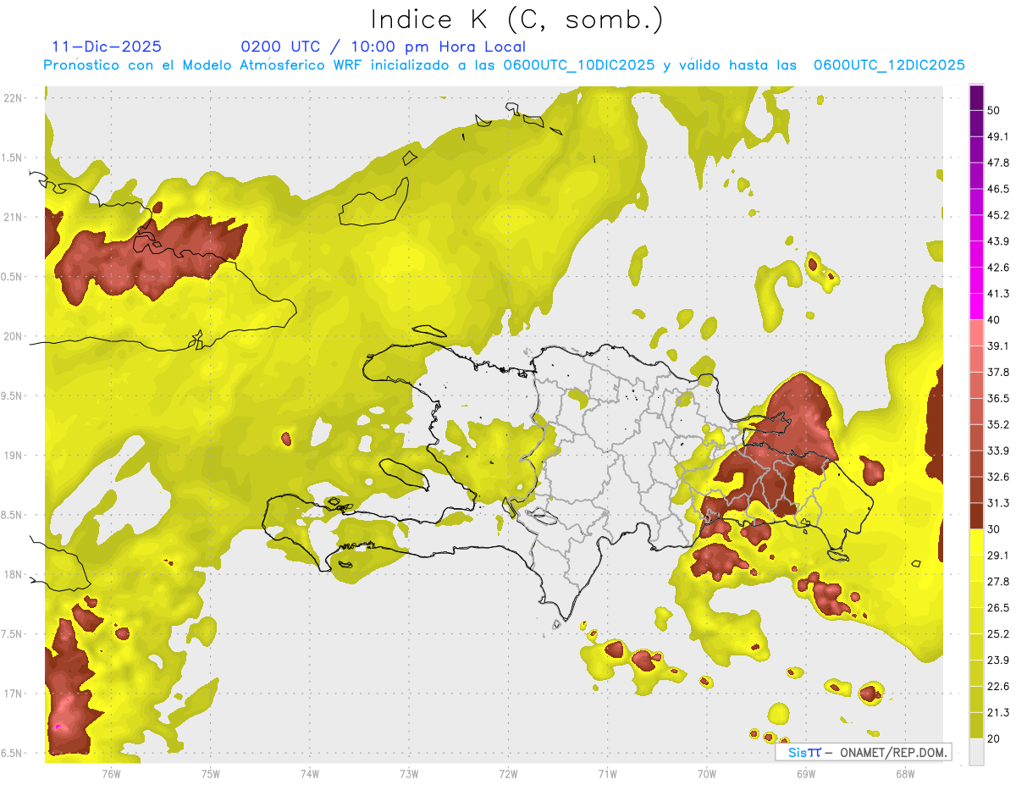Click the latitude axis label '22N'
The height and width of the screenshot is (785, 1016).
(14, 98)
